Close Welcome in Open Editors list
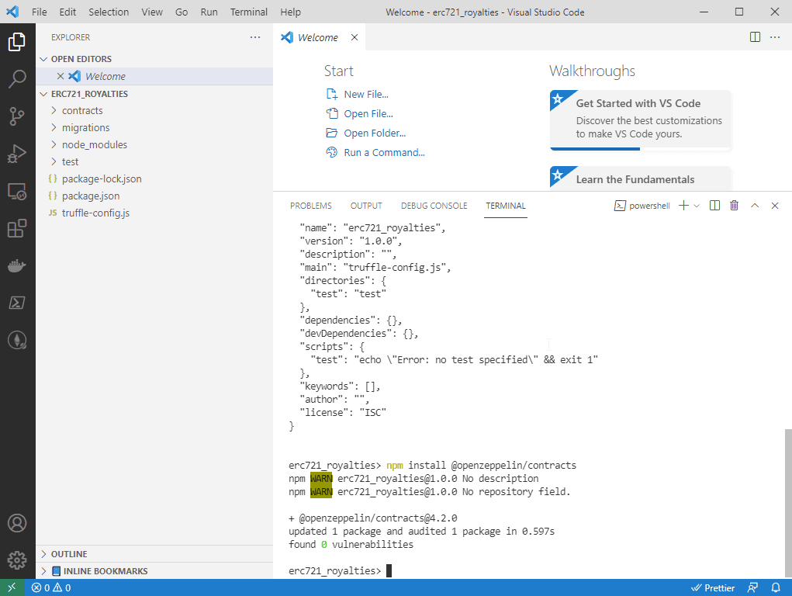Image resolution: width=792 pixels, height=596 pixels. point(60,76)
